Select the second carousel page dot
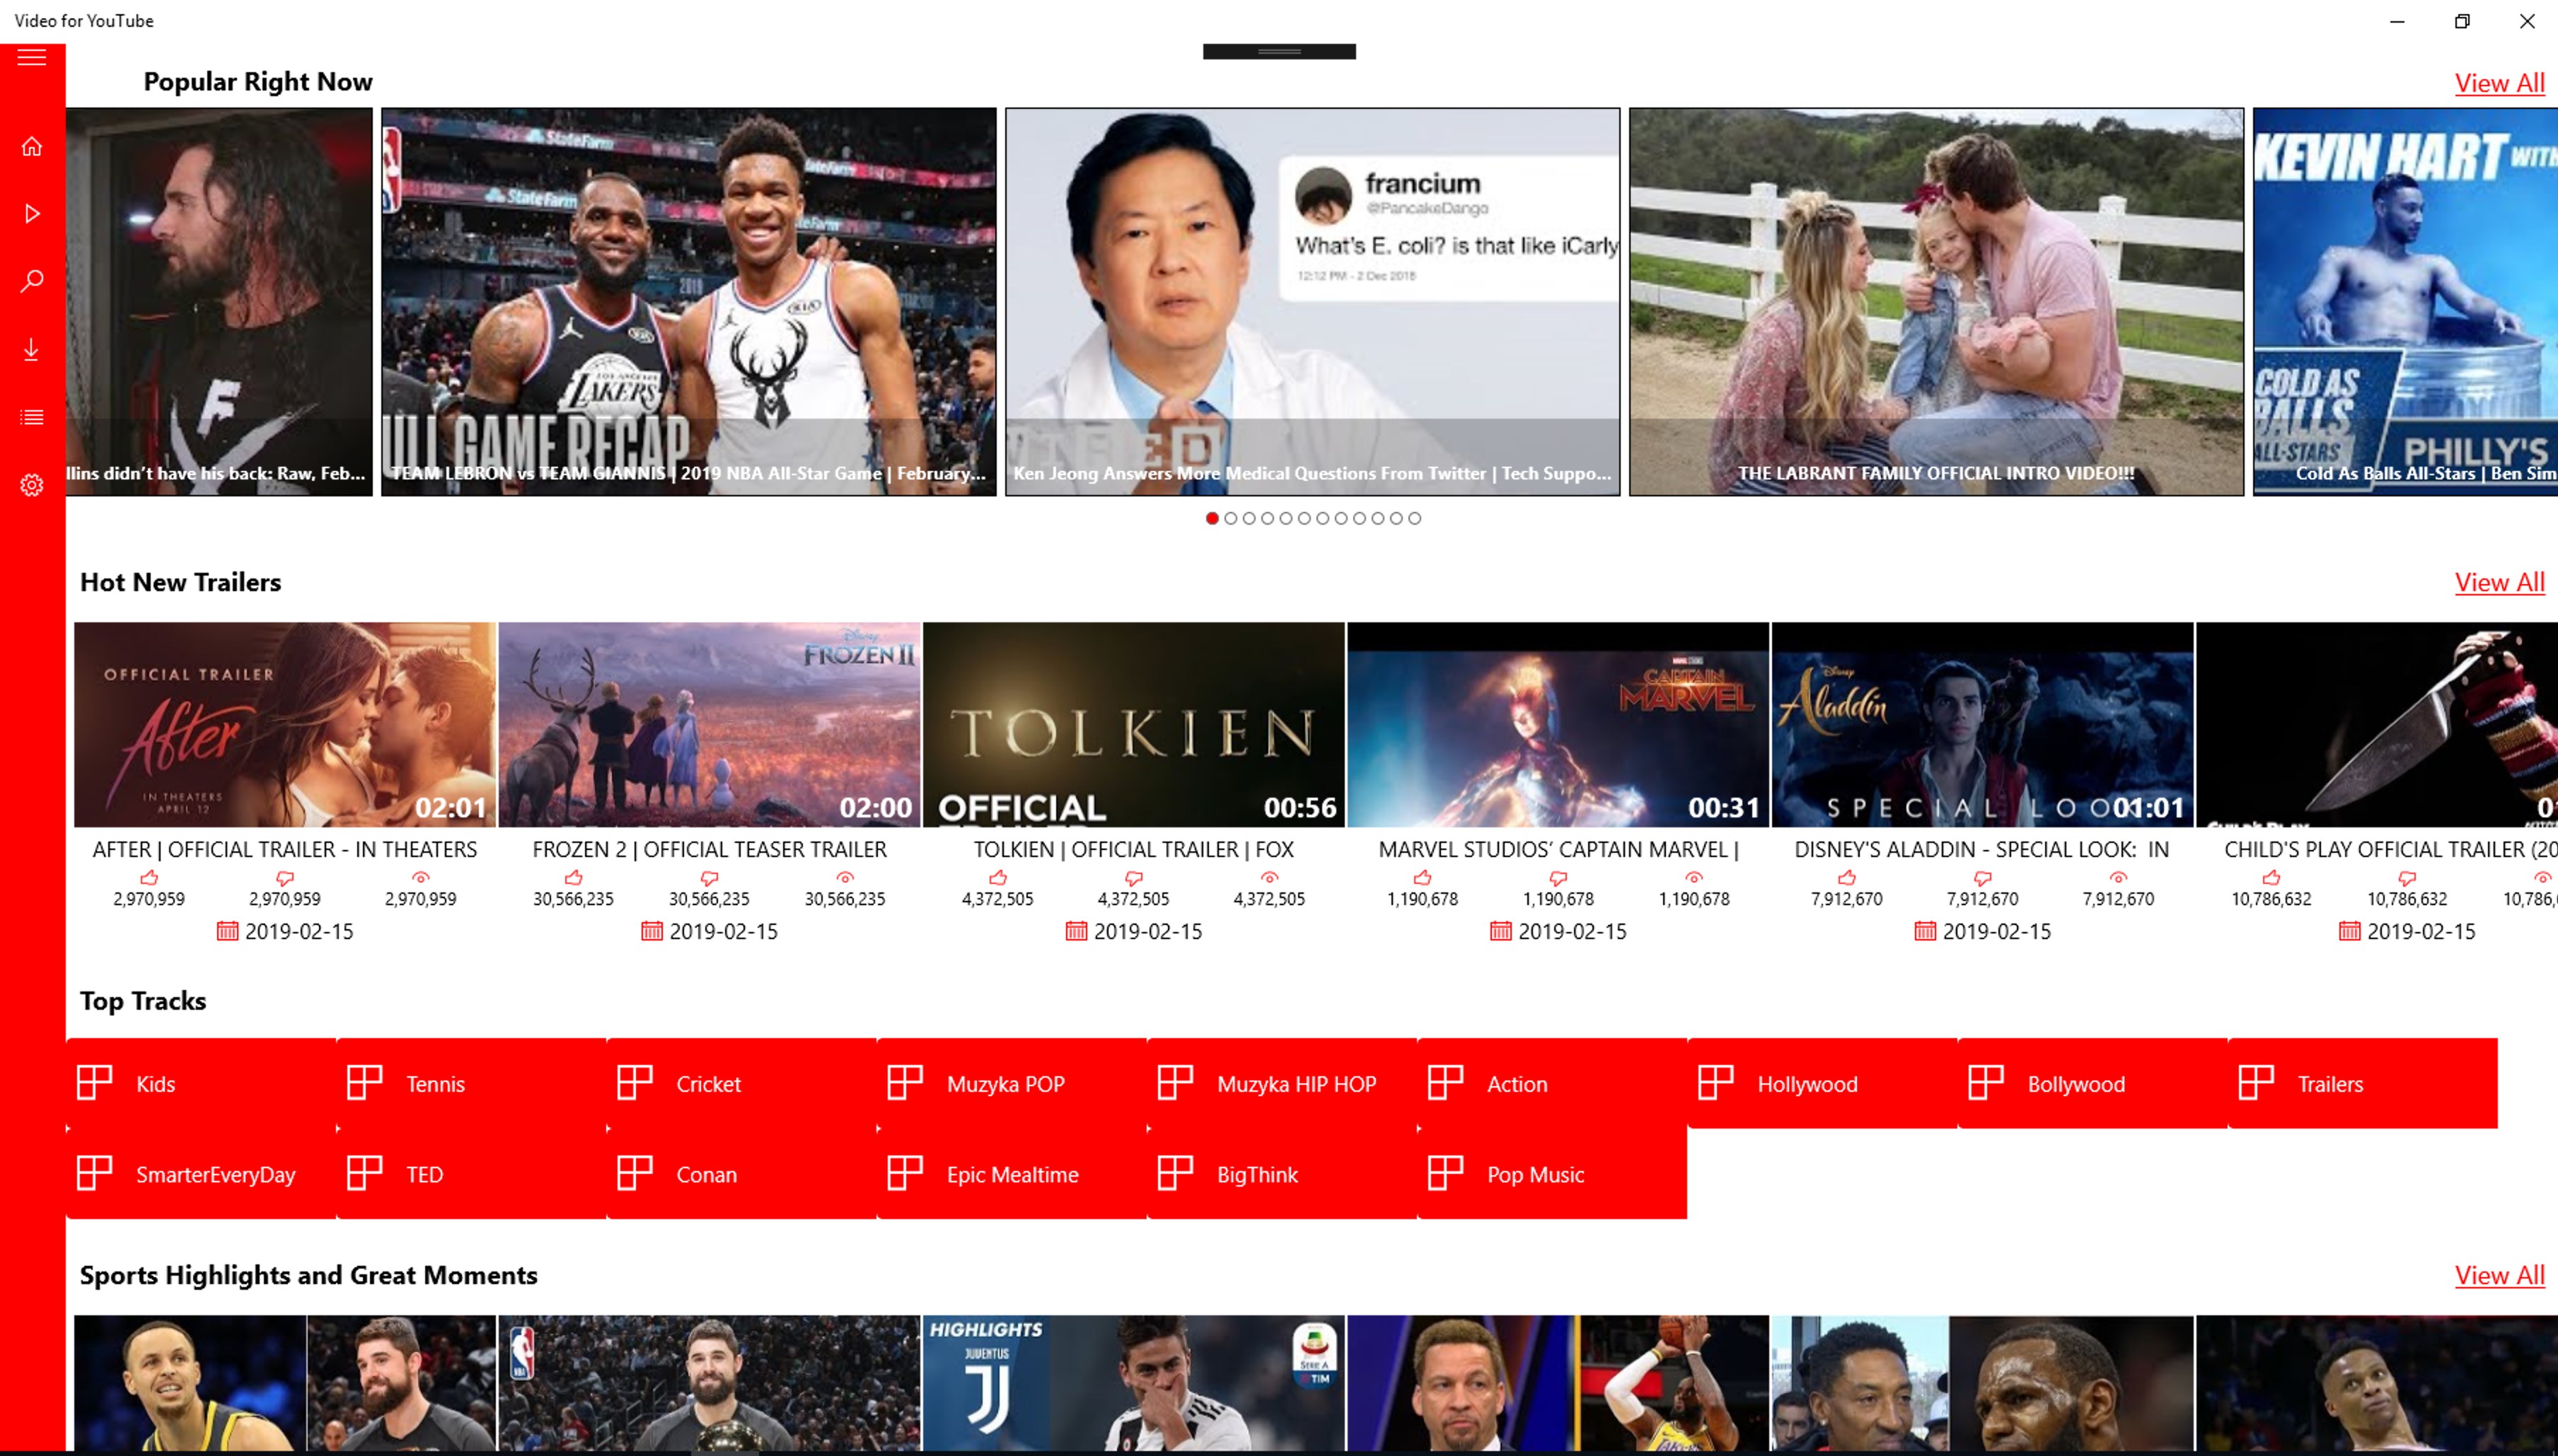 (1230, 518)
